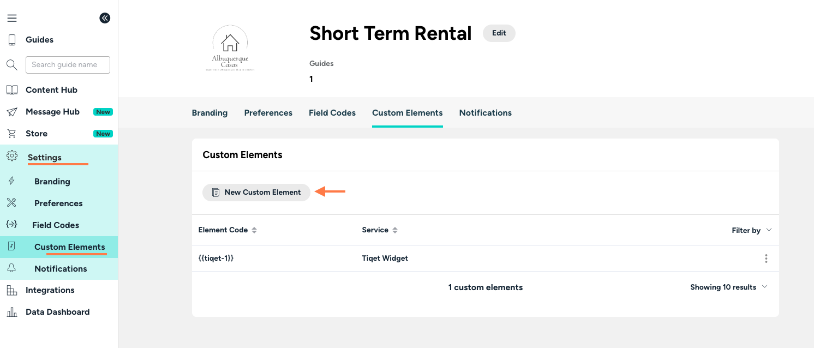Switch to the Field Codes tab
This screenshot has width=814, height=348.
(x=332, y=113)
